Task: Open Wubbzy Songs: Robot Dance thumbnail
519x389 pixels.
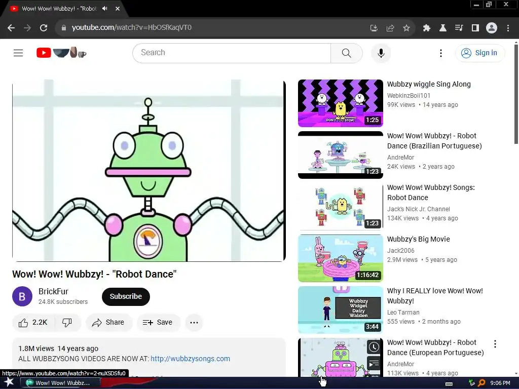Action: 340,207
